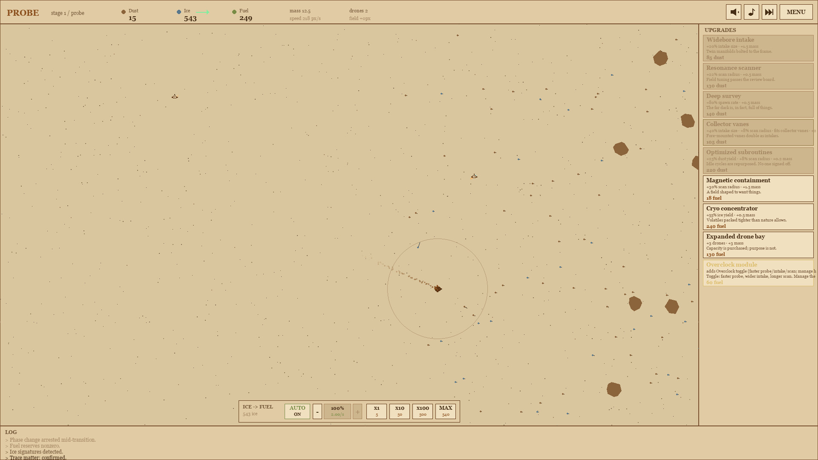
Task: Convert X1 ice to fuel
Action: click(376, 411)
